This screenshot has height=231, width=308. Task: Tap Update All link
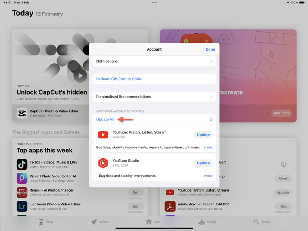click(105, 120)
